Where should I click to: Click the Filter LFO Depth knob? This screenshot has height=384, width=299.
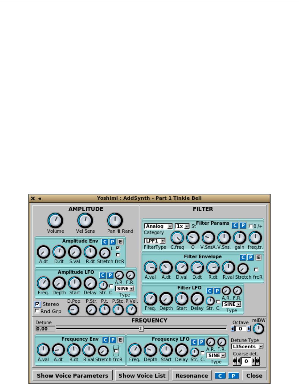click(x=166, y=299)
